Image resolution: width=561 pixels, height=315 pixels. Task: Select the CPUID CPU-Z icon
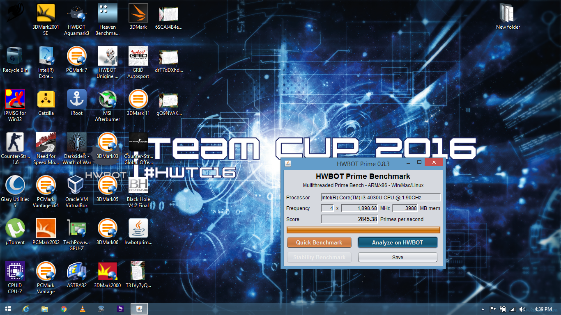(15, 278)
